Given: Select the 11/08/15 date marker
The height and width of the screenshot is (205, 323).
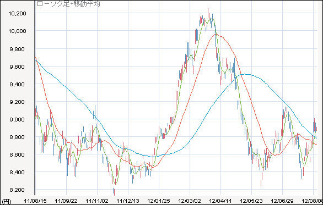Looking at the screenshot, I should pos(35,201).
